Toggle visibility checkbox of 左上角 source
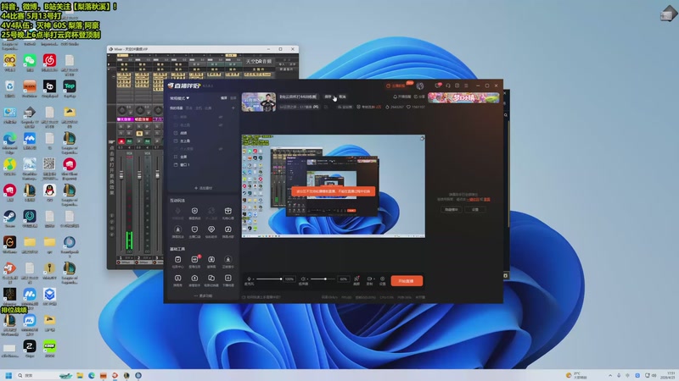The height and width of the screenshot is (381, 679). click(x=176, y=141)
